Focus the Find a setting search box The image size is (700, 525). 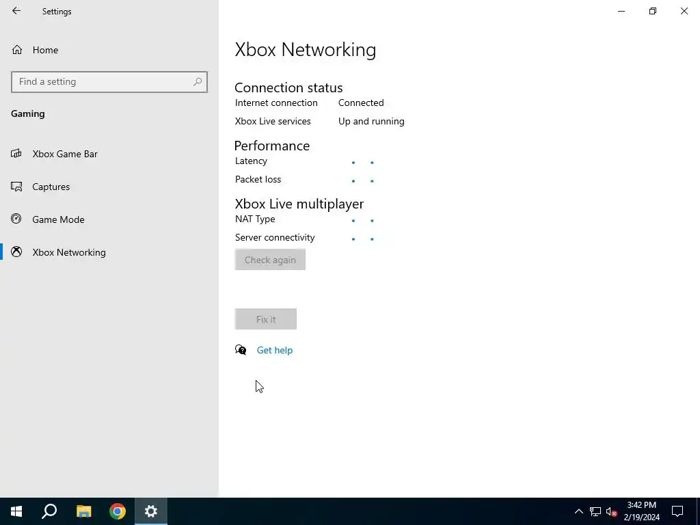click(109, 82)
